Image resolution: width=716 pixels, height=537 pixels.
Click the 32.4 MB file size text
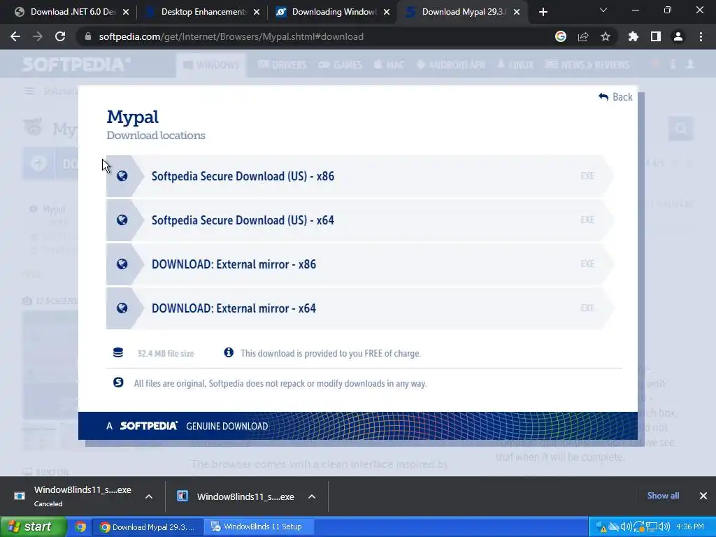[x=166, y=353]
